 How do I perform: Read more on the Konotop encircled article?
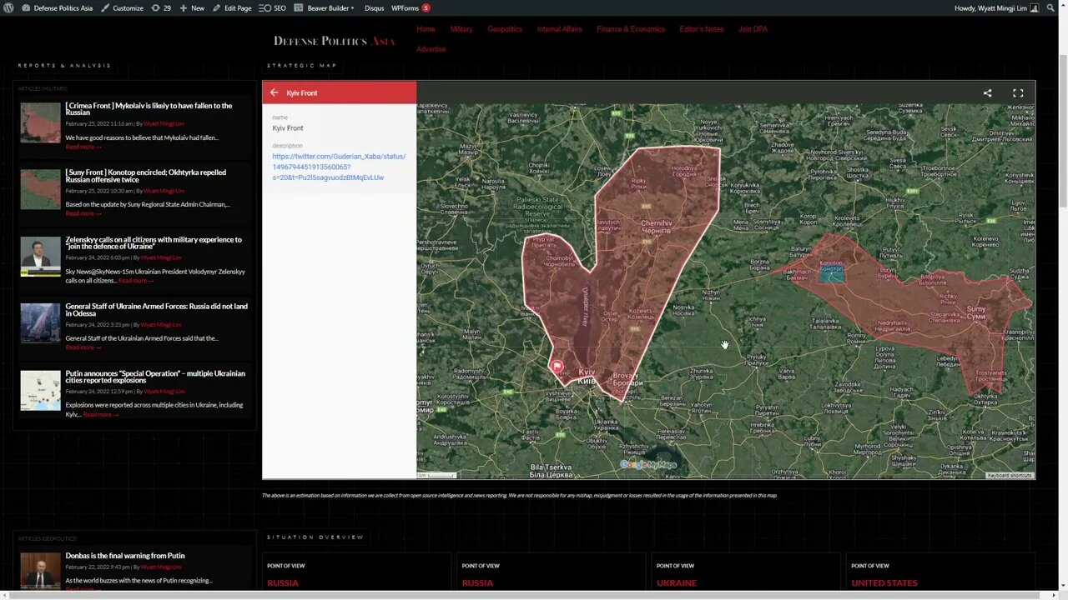point(83,213)
